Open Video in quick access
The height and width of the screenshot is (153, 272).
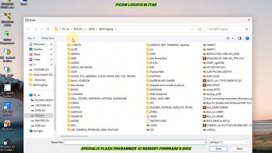pyautogui.click(x=37, y=59)
